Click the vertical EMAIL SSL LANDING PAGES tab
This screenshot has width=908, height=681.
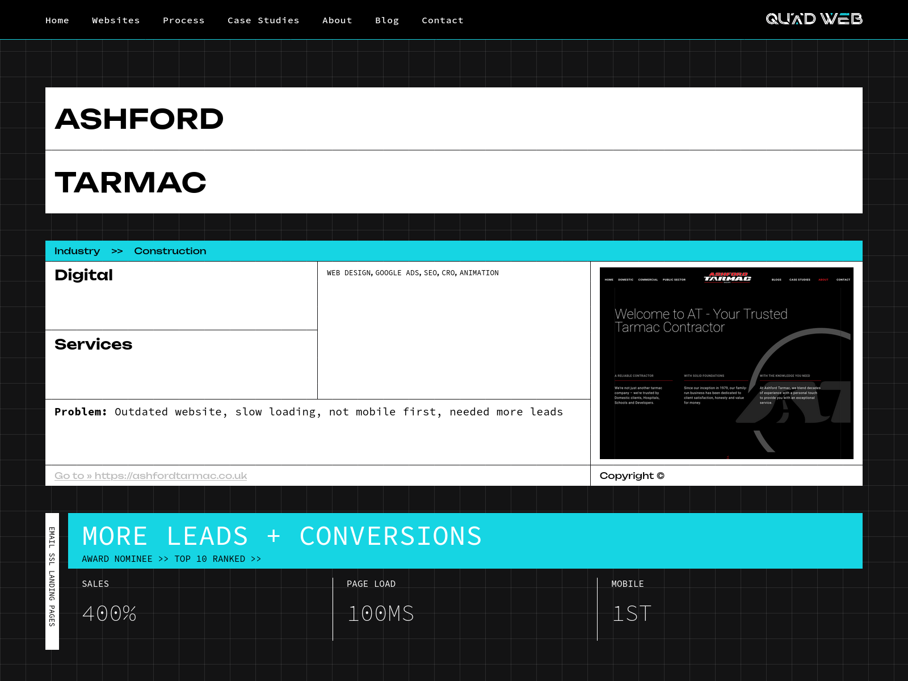[52, 581]
